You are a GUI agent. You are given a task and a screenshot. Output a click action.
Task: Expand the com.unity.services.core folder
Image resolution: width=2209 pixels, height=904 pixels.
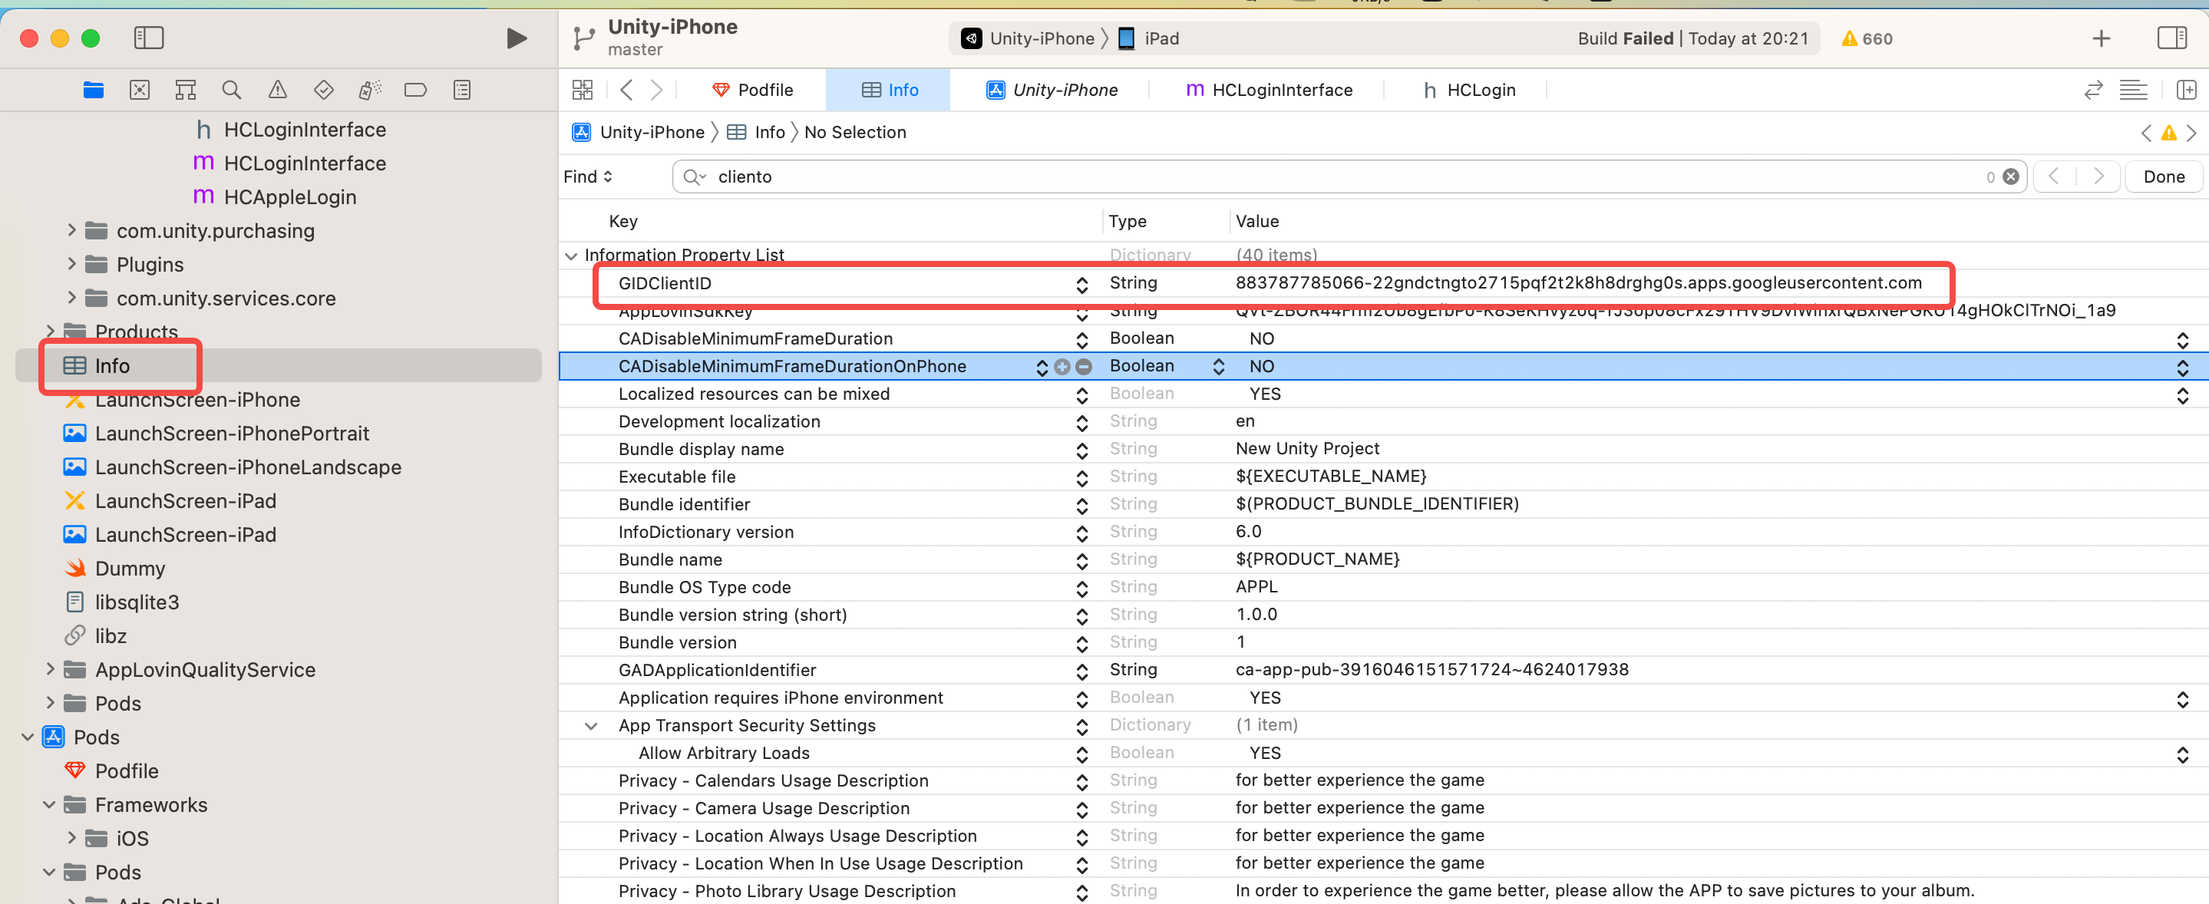72,298
